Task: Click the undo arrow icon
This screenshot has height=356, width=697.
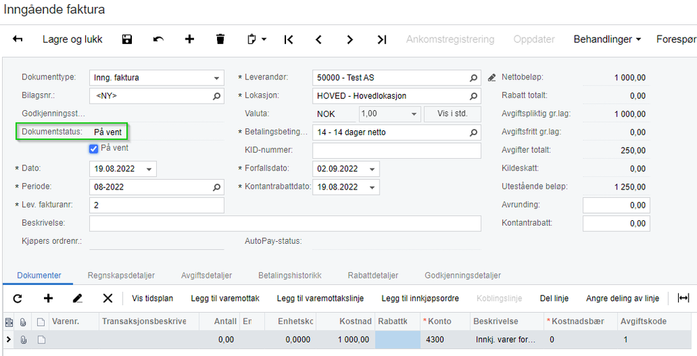Action: tap(158, 40)
